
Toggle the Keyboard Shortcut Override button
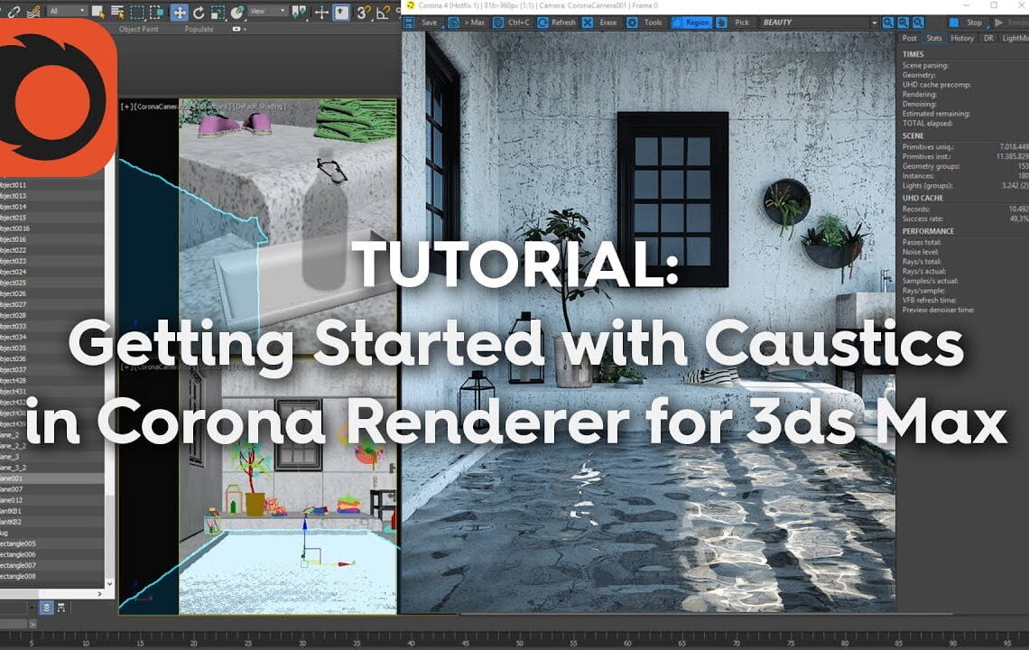tap(341, 12)
